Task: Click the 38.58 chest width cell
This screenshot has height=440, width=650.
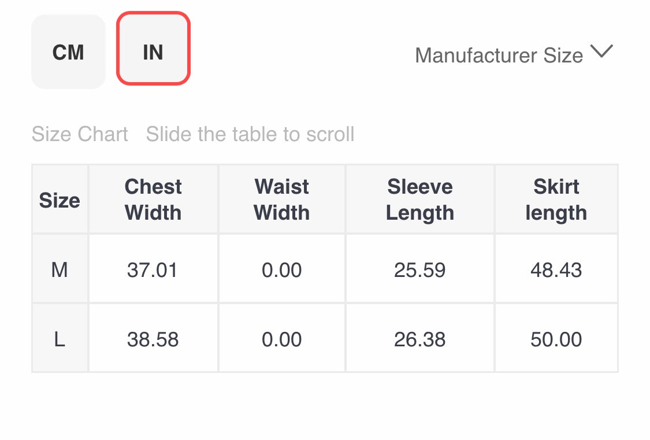Action: pos(153,339)
